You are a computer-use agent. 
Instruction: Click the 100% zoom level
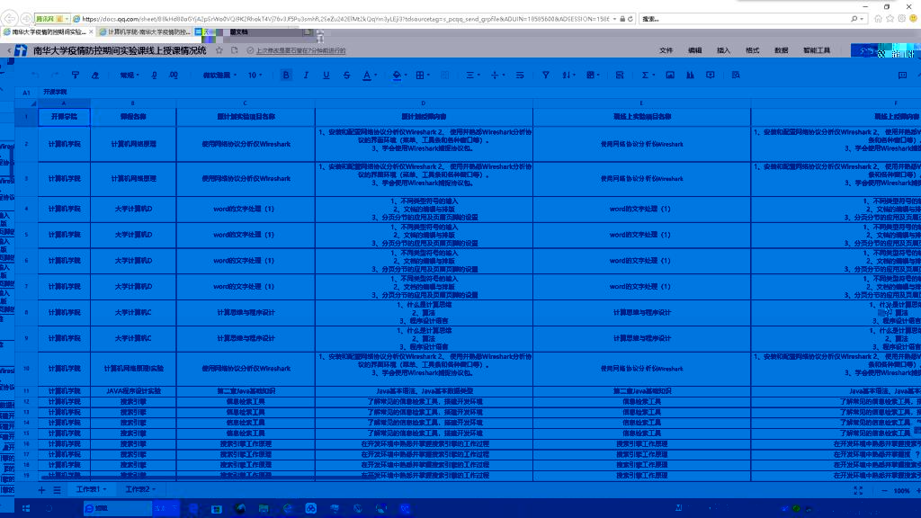point(901,490)
